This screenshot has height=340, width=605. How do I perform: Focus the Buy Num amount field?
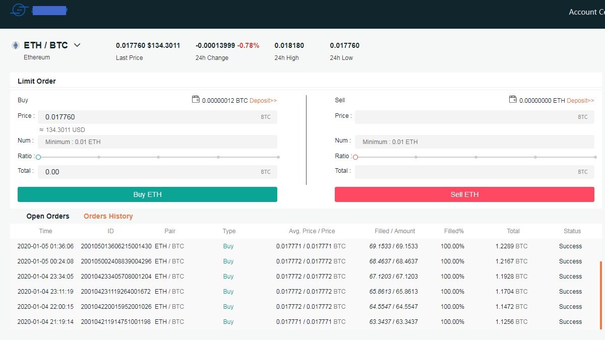tap(157, 142)
